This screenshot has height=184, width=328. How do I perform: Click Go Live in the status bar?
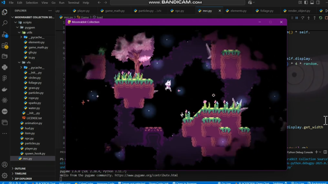click(x=226, y=183)
